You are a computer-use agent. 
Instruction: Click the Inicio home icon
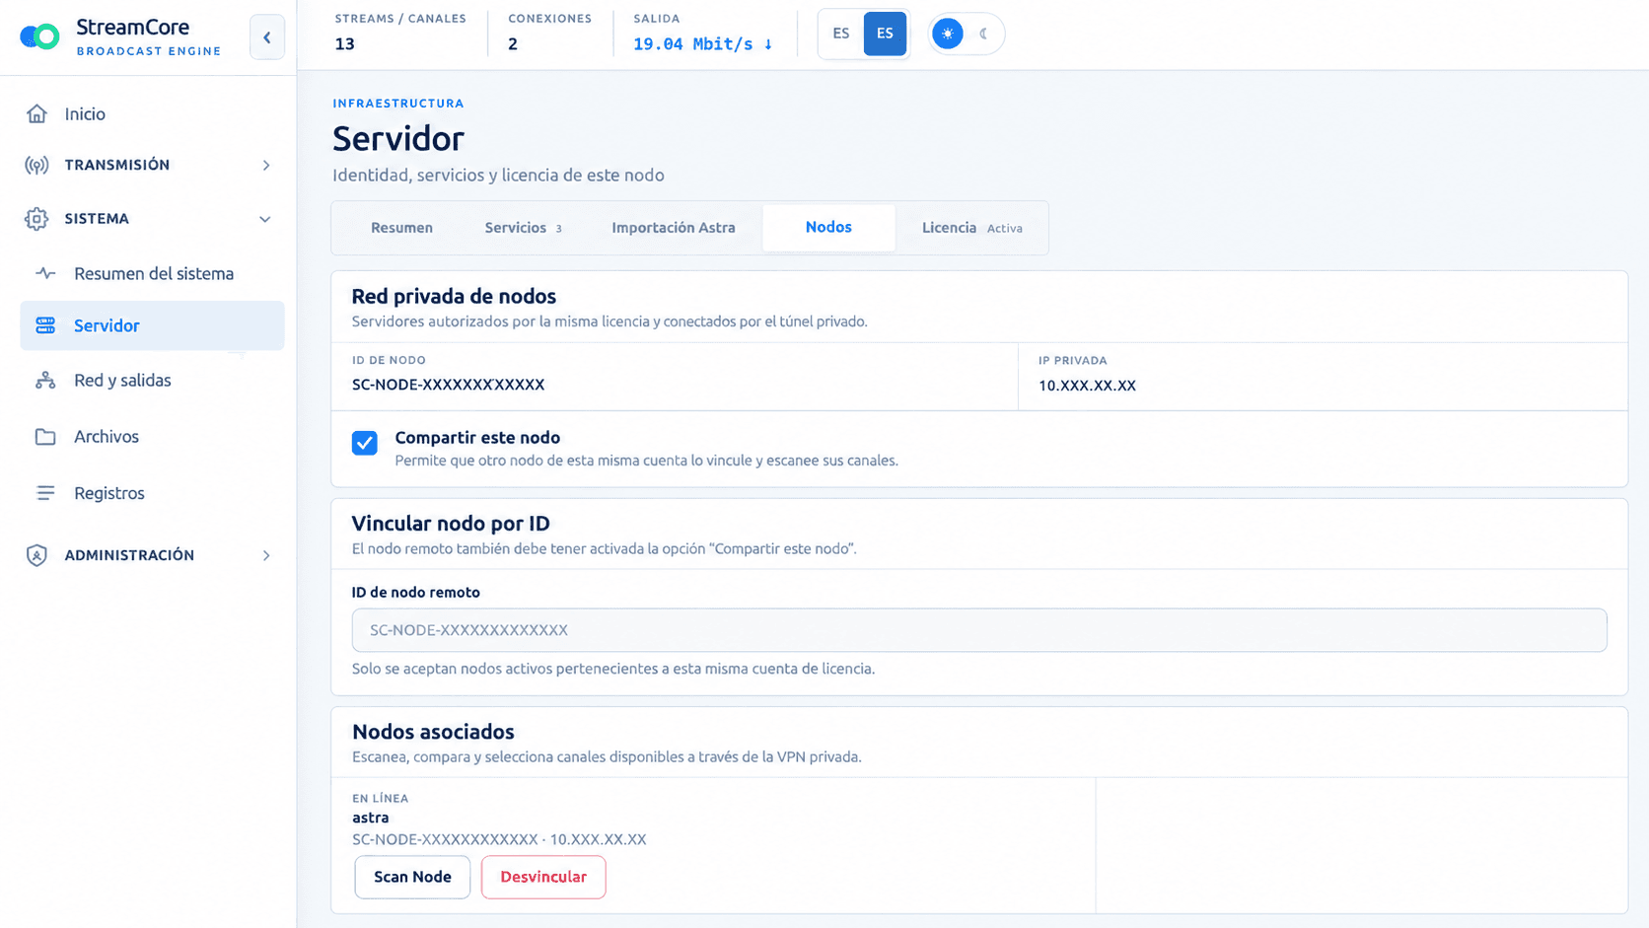click(x=36, y=114)
